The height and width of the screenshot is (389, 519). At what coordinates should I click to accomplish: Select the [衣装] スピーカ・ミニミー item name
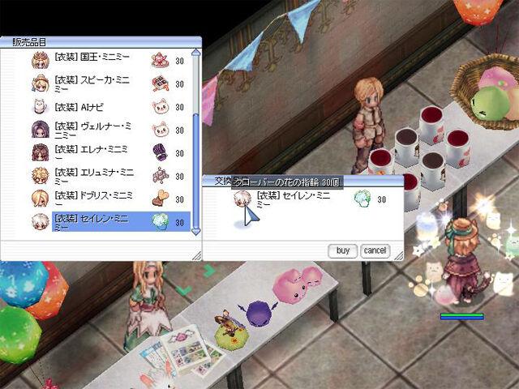(92, 84)
